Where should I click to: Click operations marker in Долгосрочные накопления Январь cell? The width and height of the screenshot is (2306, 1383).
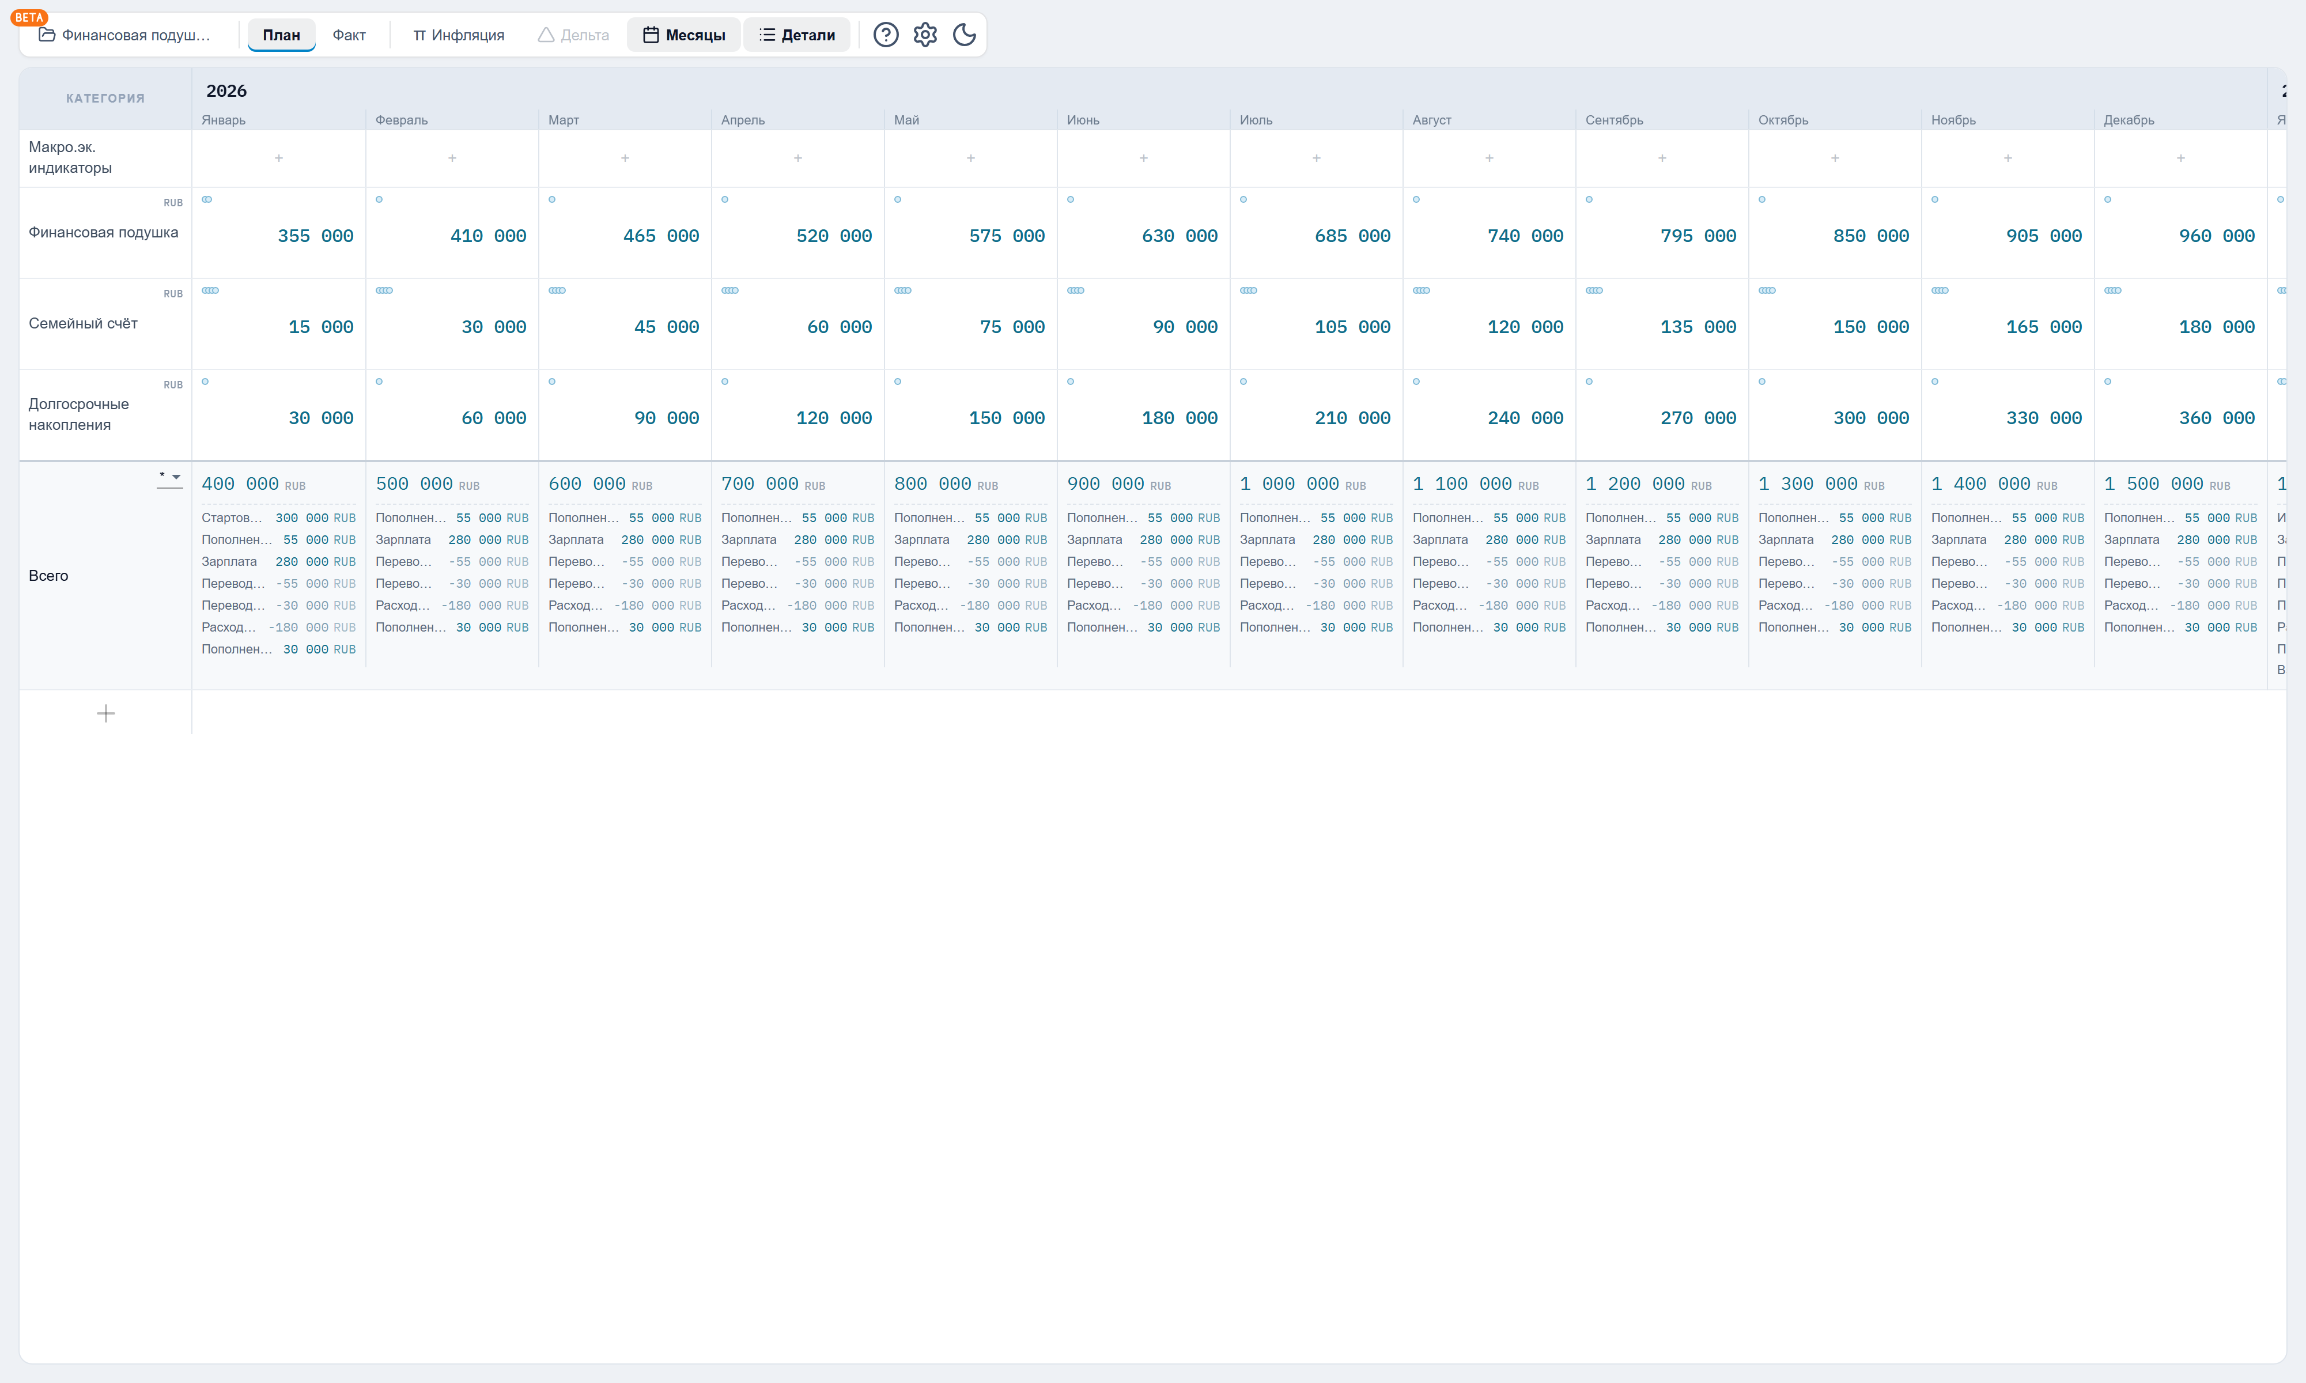click(205, 381)
